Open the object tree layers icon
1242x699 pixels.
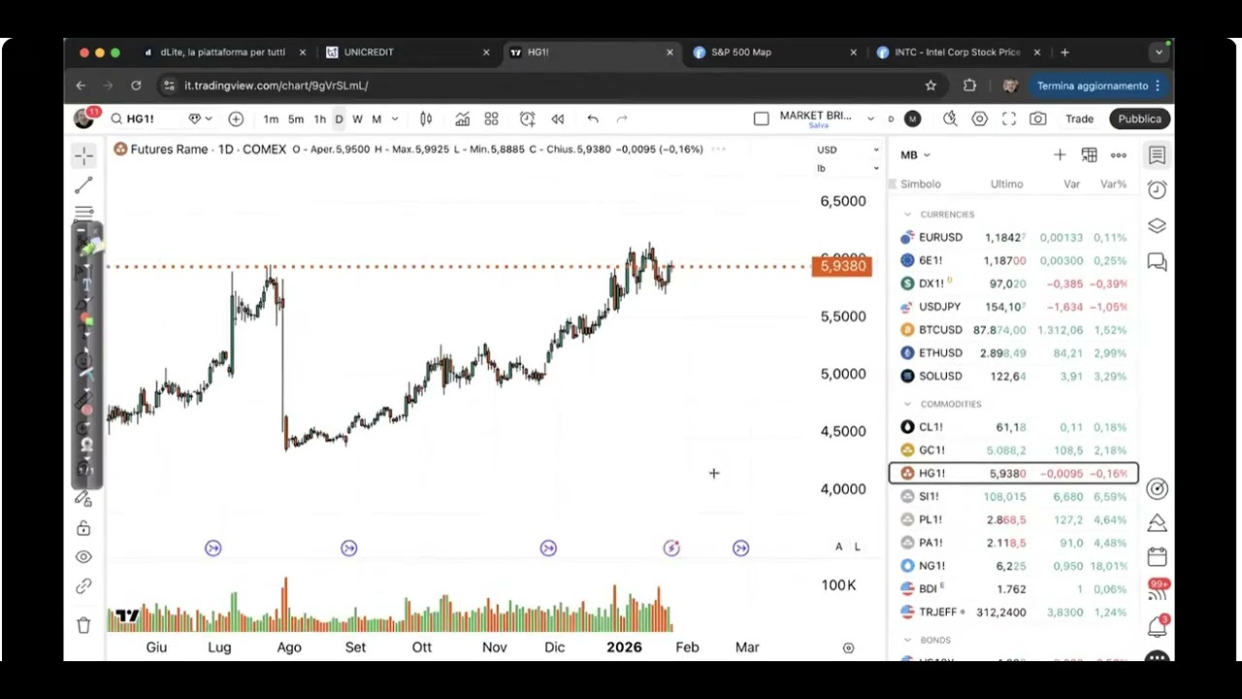(x=1157, y=225)
